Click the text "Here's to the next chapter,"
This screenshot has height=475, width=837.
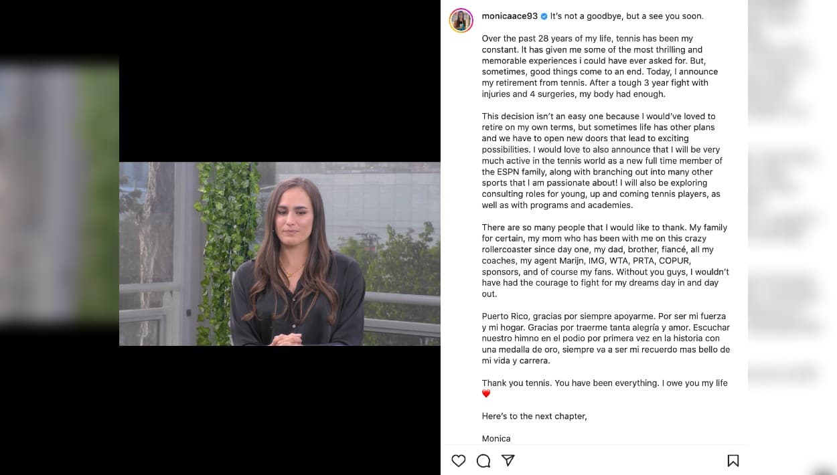coord(534,416)
